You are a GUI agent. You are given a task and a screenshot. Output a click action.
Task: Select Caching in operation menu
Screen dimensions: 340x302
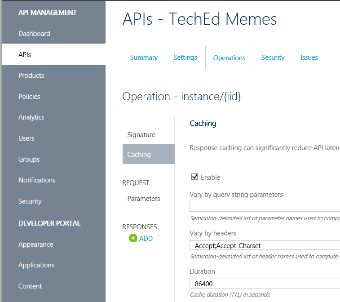[149, 154]
